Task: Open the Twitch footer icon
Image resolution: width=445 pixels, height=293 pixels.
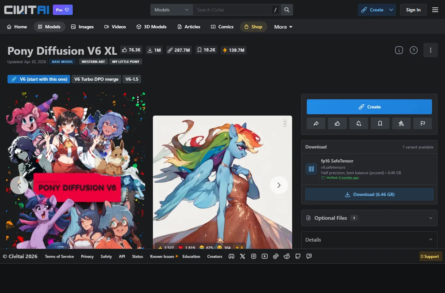Action: pyautogui.click(x=309, y=256)
